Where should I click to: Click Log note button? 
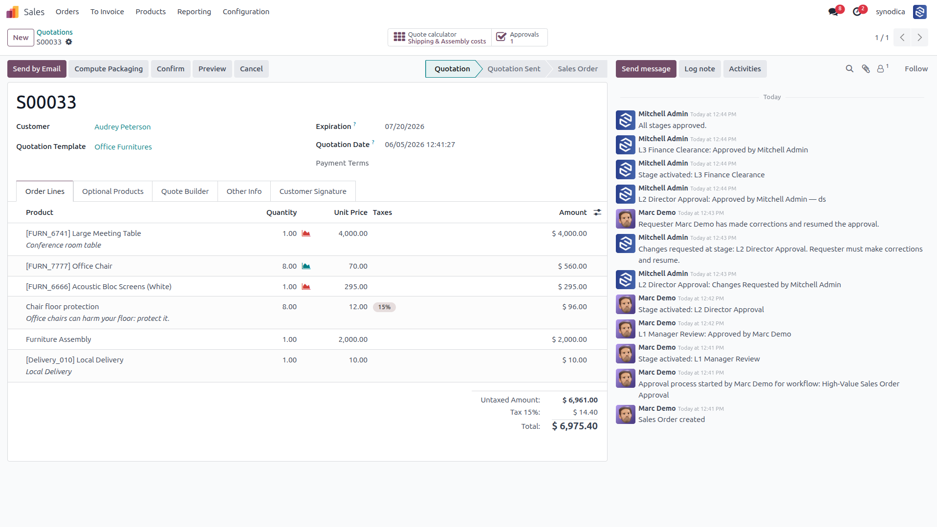tap(699, 69)
